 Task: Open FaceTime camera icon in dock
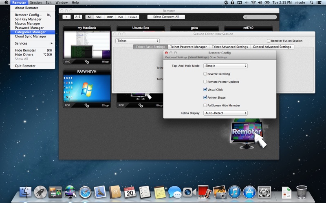(x=189, y=192)
